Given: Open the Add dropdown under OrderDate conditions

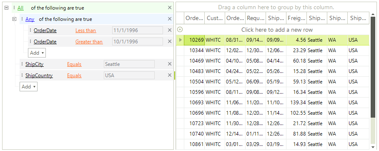Looking at the screenshot, I should (x=37, y=53).
